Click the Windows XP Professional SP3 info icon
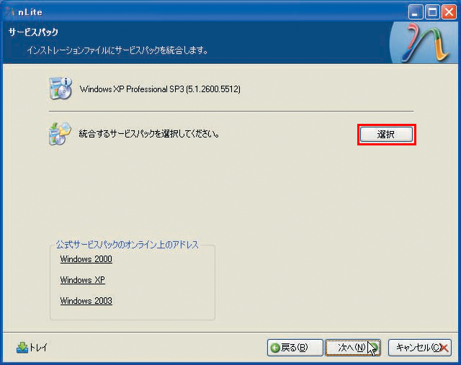This screenshot has height=365, width=461. tap(61, 88)
